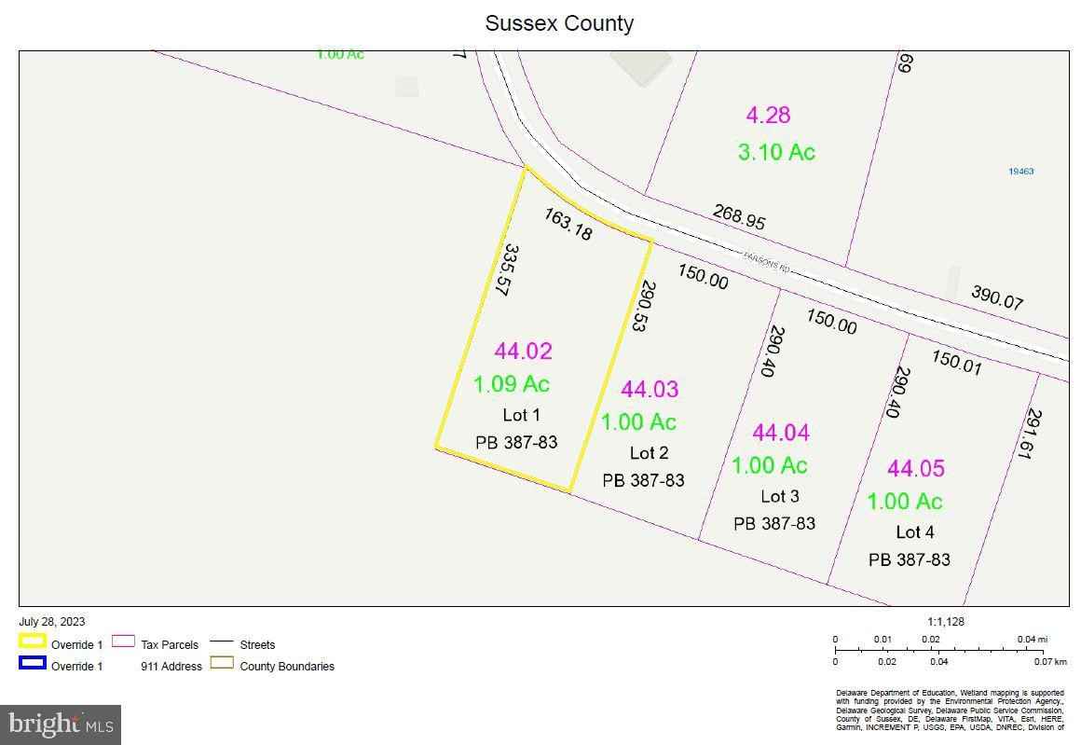Click the Streets legend line symbol
The width and height of the screenshot is (1081, 745).
click(x=222, y=642)
